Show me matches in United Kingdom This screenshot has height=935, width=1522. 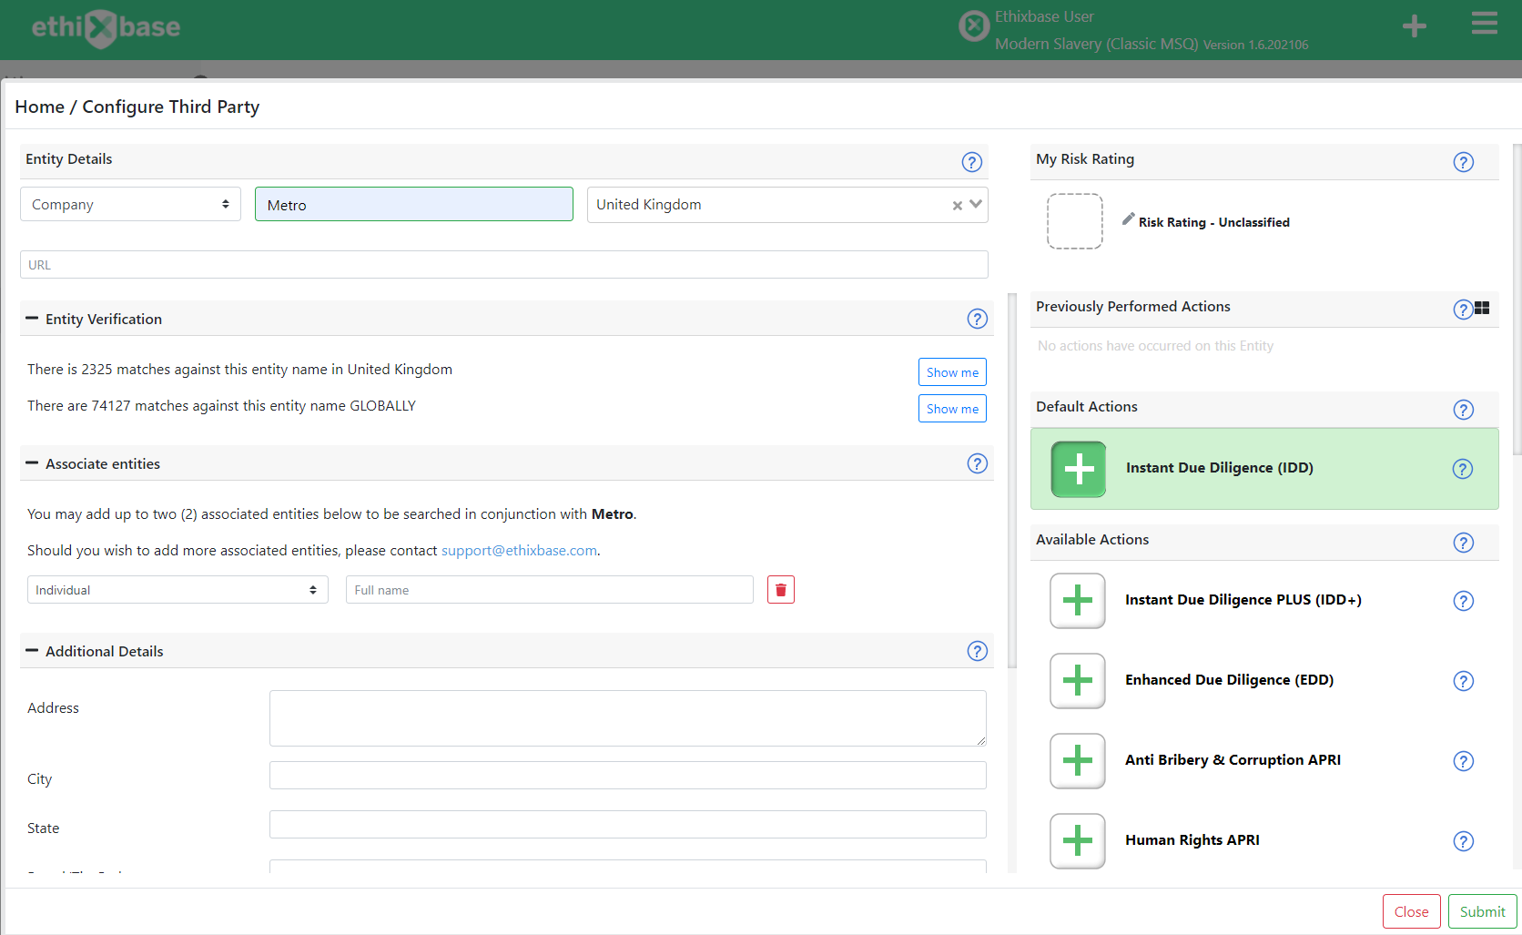pos(952,372)
